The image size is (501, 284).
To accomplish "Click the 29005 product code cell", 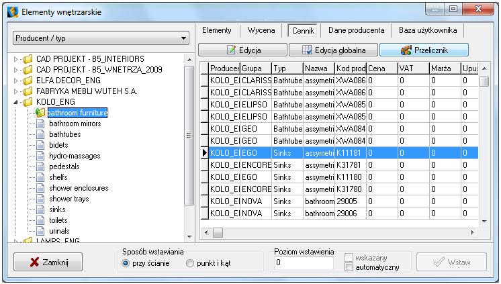I will [x=351, y=201].
